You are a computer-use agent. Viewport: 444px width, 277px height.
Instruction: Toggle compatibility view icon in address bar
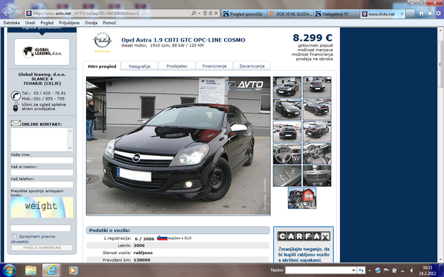pyautogui.click(x=205, y=13)
